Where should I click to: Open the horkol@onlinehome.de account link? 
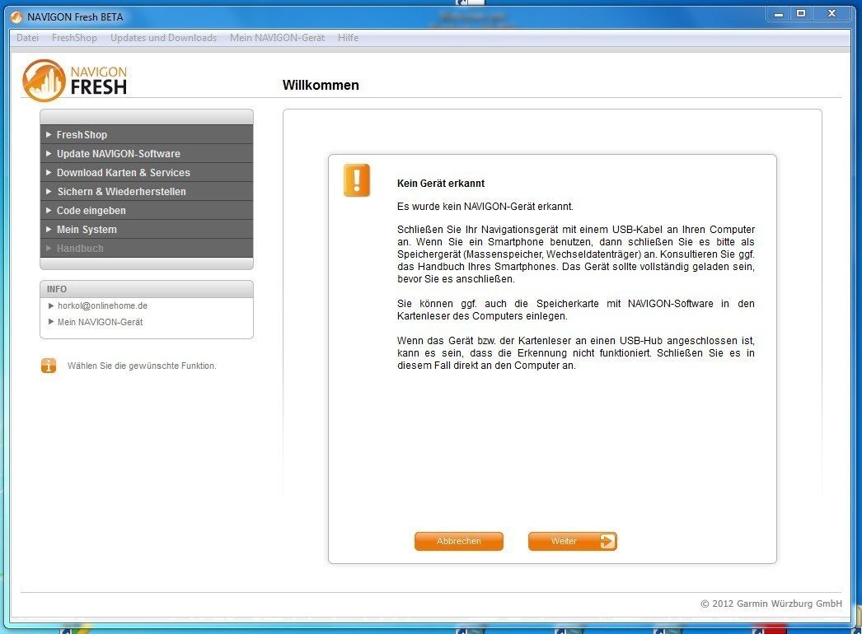click(x=102, y=305)
